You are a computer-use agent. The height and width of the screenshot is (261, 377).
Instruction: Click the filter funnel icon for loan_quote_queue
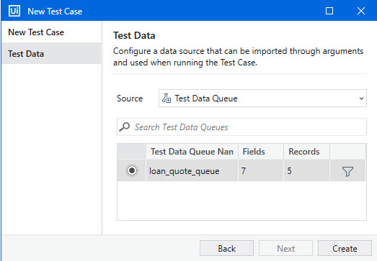[347, 171]
